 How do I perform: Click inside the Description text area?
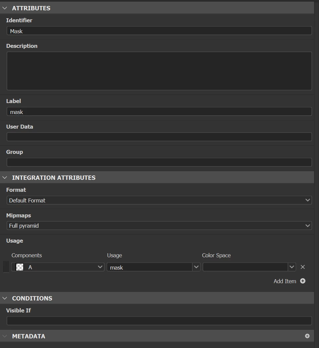tap(159, 71)
